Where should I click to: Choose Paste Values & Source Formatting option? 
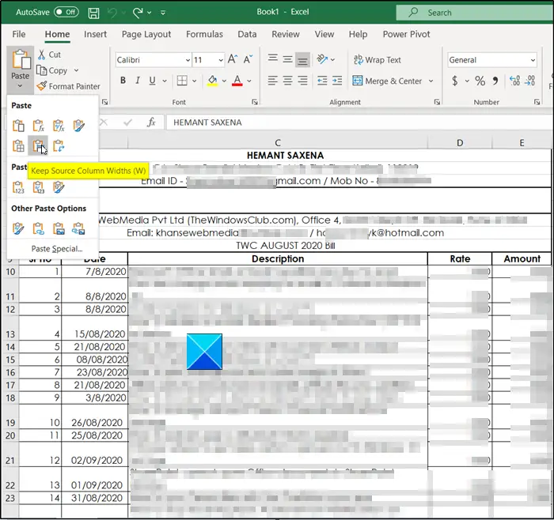(59, 187)
